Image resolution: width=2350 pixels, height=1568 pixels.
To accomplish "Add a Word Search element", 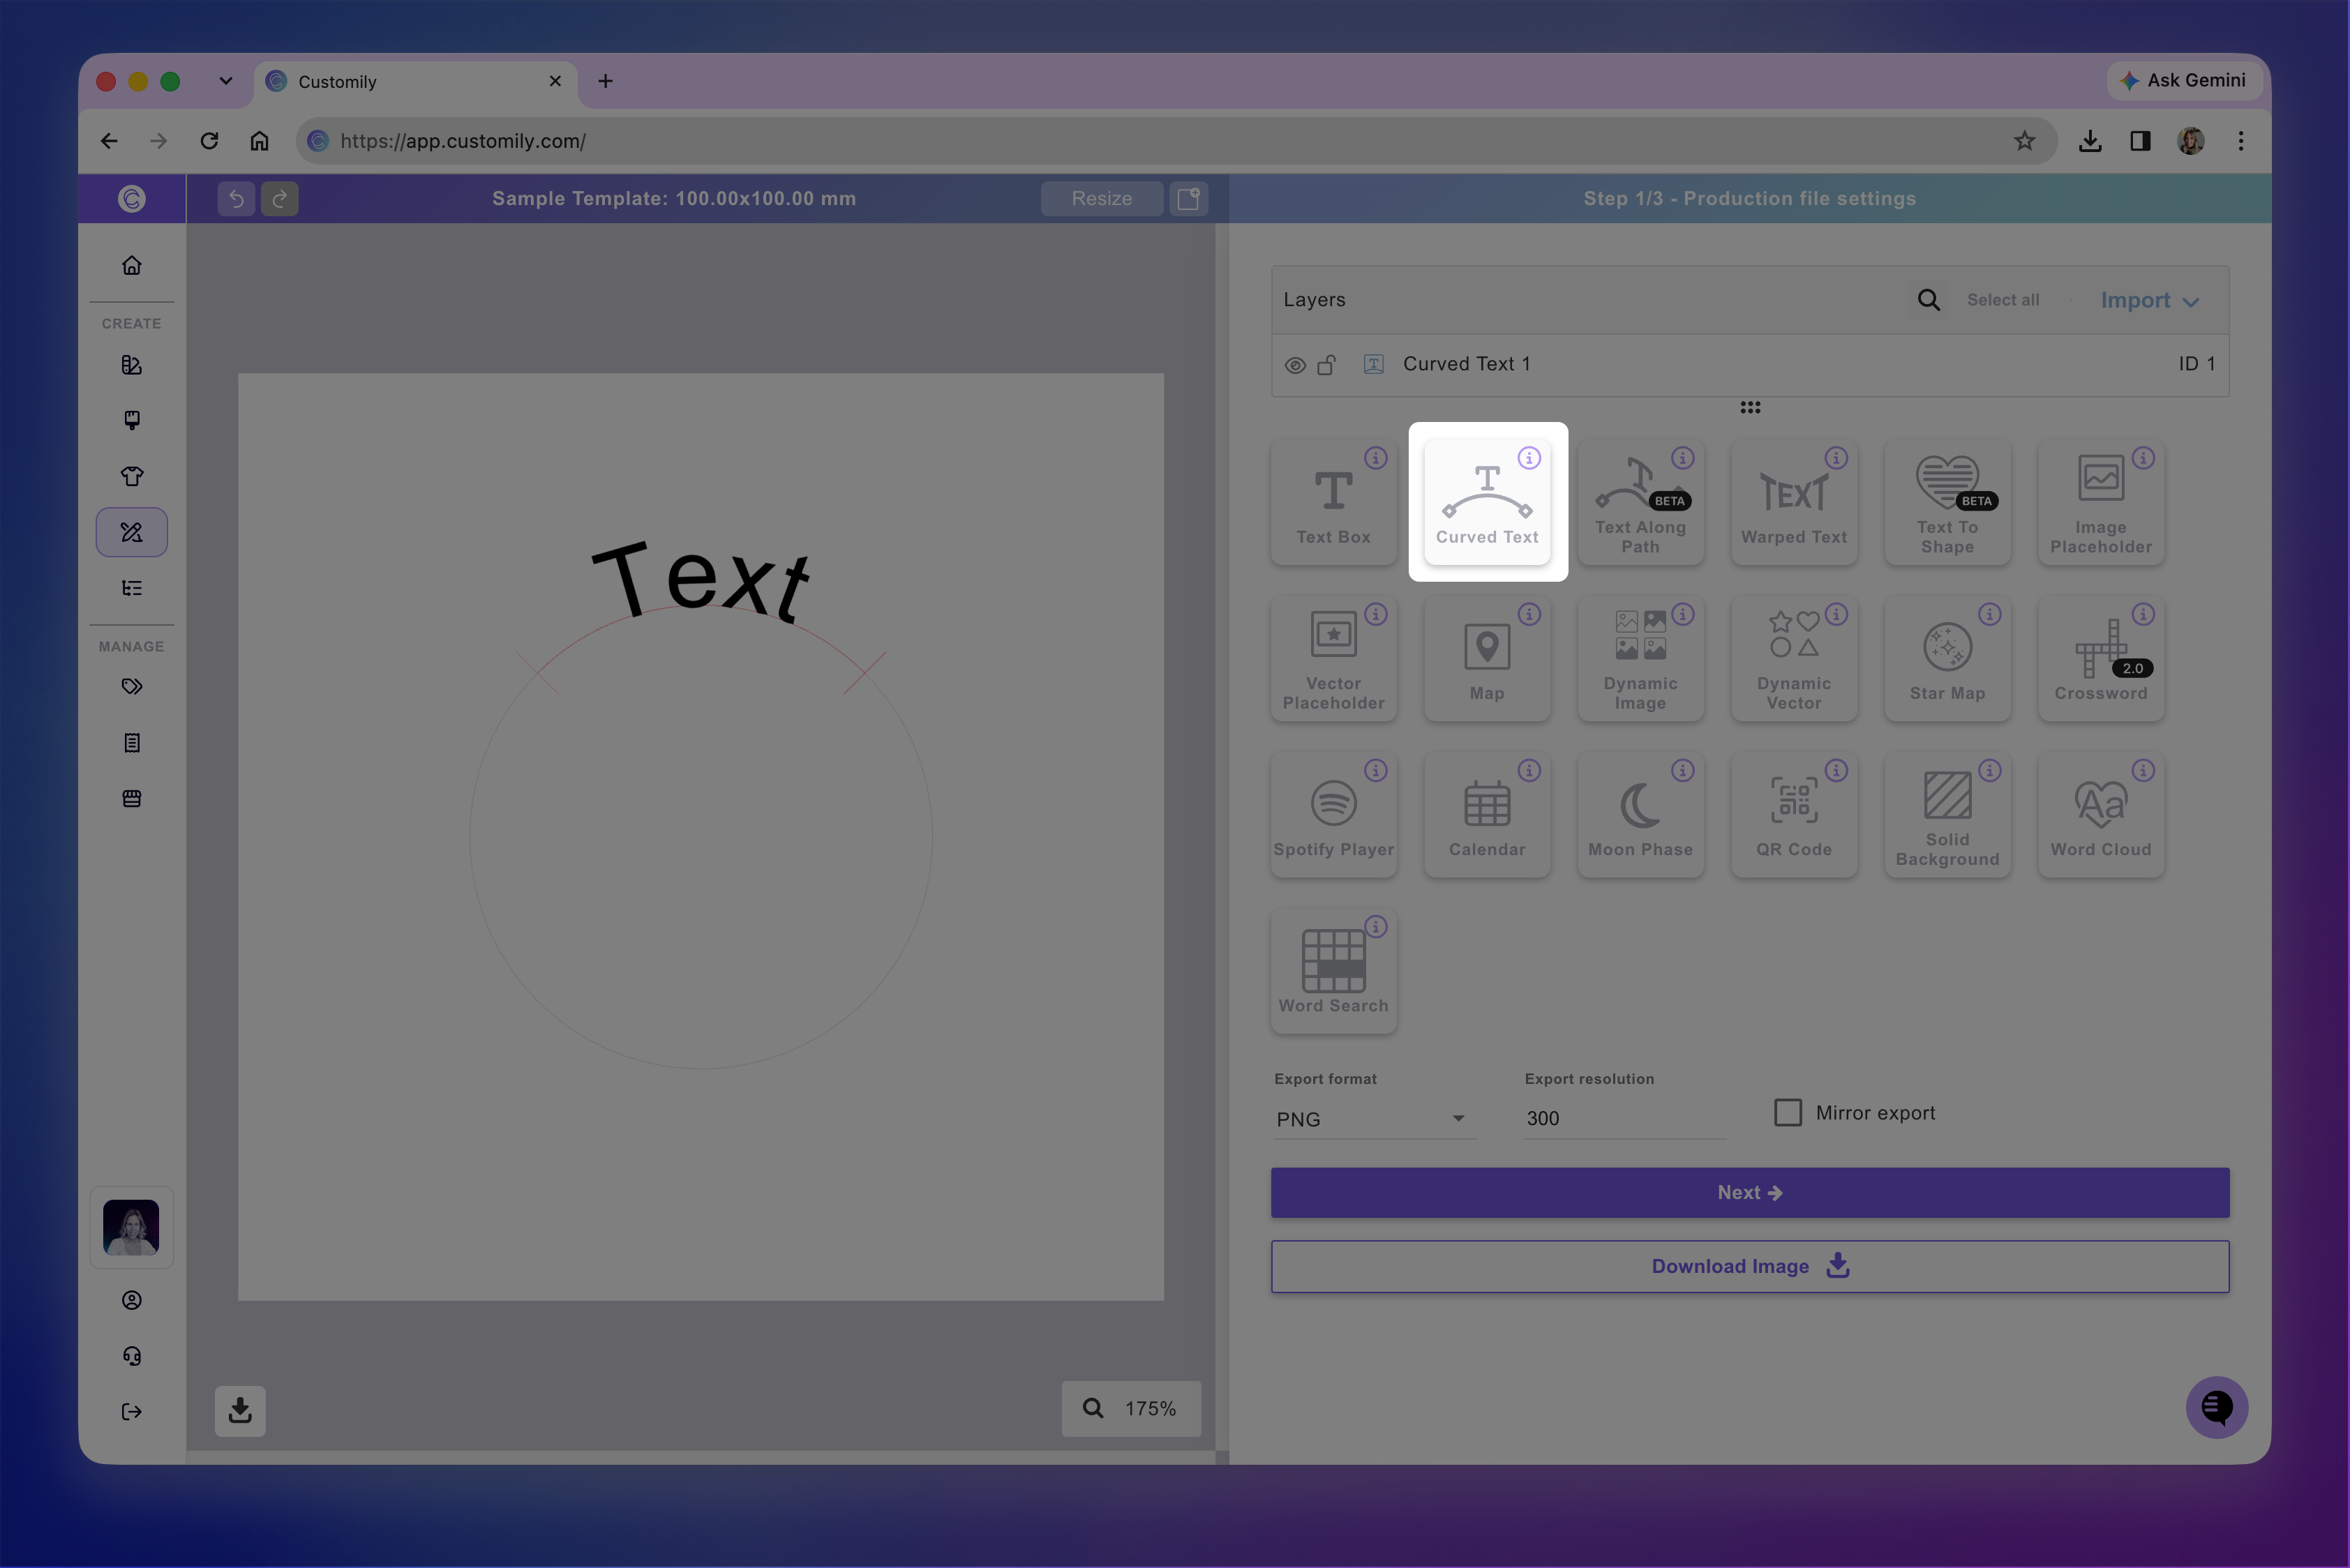I will pos(1333,971).
